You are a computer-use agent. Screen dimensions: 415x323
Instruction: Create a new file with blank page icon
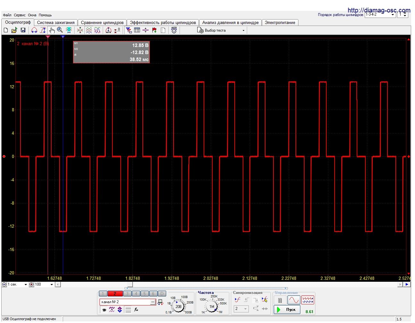(x=6, y=30)
